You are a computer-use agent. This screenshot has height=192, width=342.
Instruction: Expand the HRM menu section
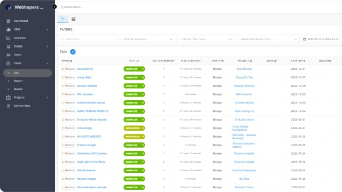[27, 29]
